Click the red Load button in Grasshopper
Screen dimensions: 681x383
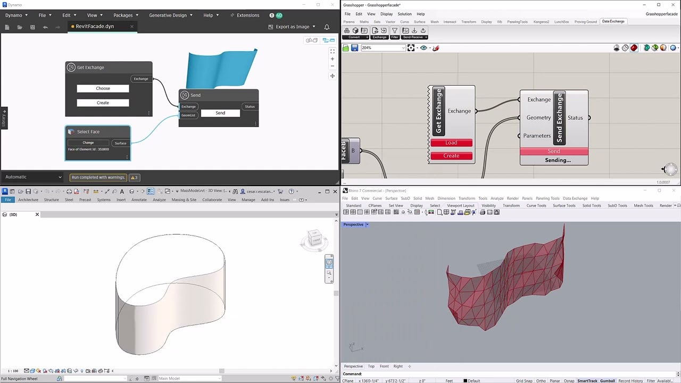[451, 143]
